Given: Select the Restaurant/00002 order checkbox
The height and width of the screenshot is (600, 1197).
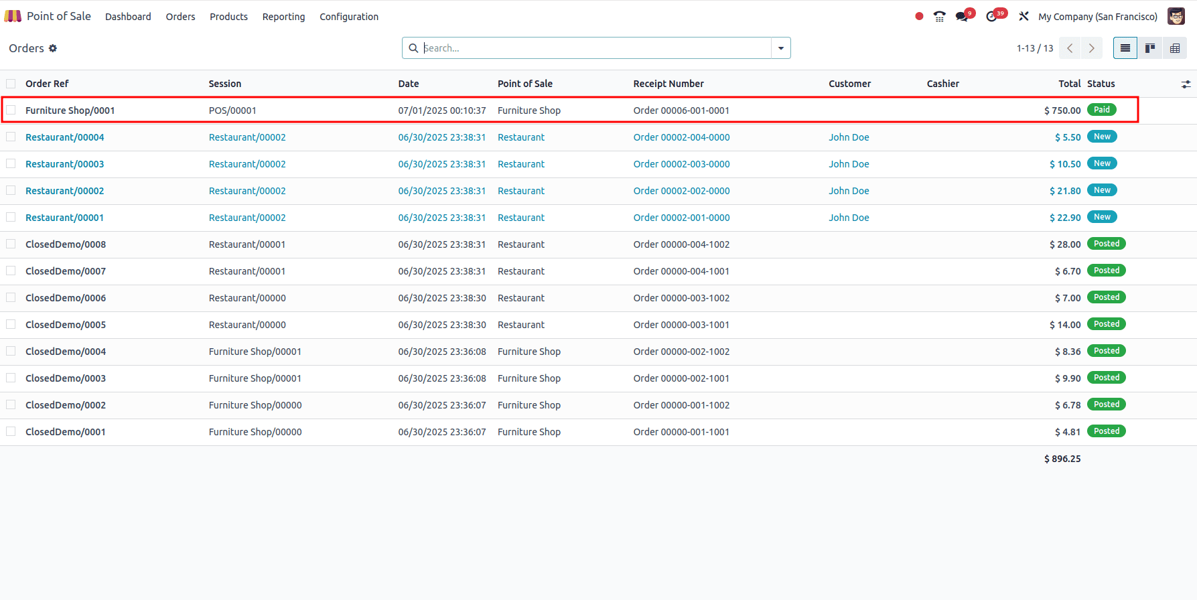Looking at the screenshot, I should tap(11, 190).
